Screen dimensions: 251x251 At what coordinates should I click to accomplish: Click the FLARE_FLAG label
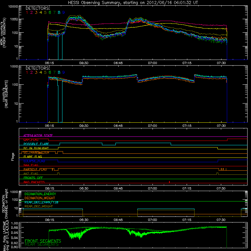33,157
